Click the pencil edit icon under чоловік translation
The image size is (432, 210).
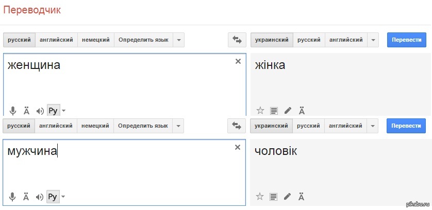click(x=288, y=196)
